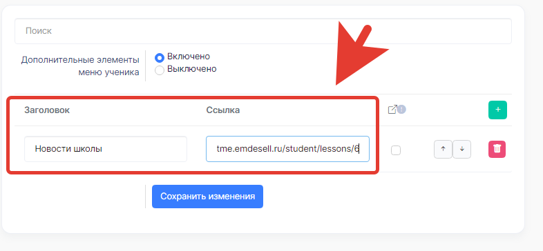Click the gray exclamation info icon

[401, 109]
